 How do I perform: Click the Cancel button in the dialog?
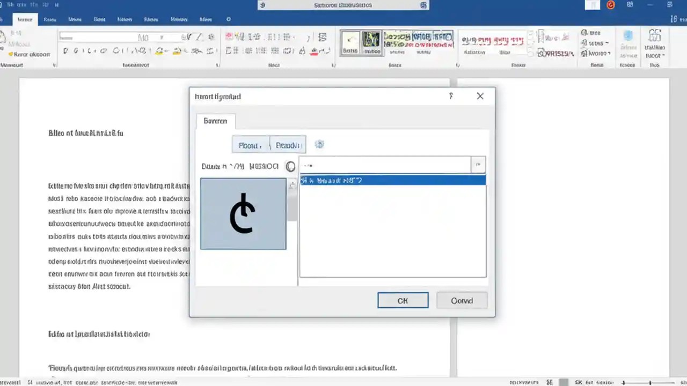[x=462, y=300]
